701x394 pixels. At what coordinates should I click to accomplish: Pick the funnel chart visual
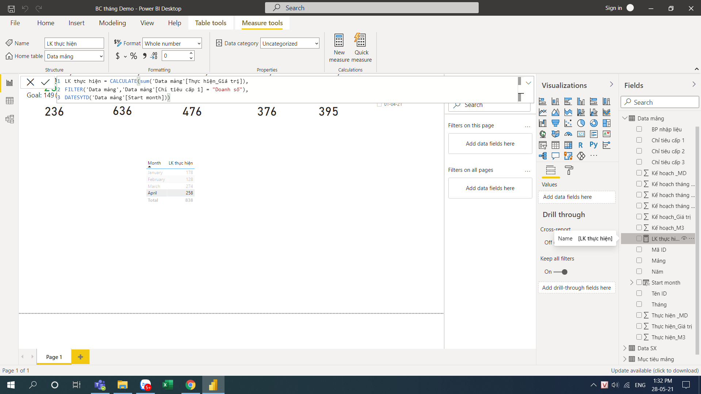(555, 123)
